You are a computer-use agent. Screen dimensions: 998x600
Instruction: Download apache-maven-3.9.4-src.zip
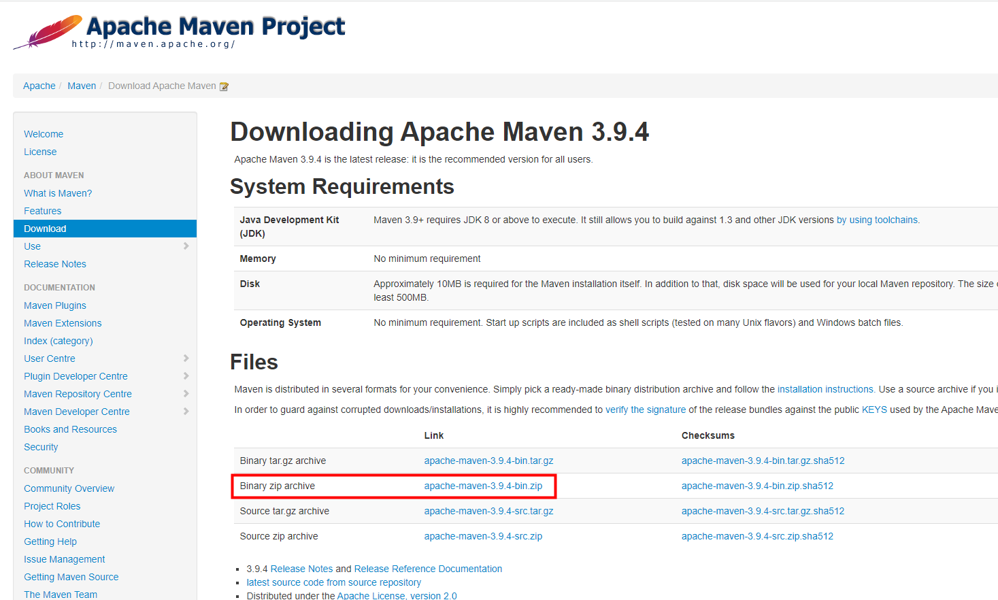483,536
